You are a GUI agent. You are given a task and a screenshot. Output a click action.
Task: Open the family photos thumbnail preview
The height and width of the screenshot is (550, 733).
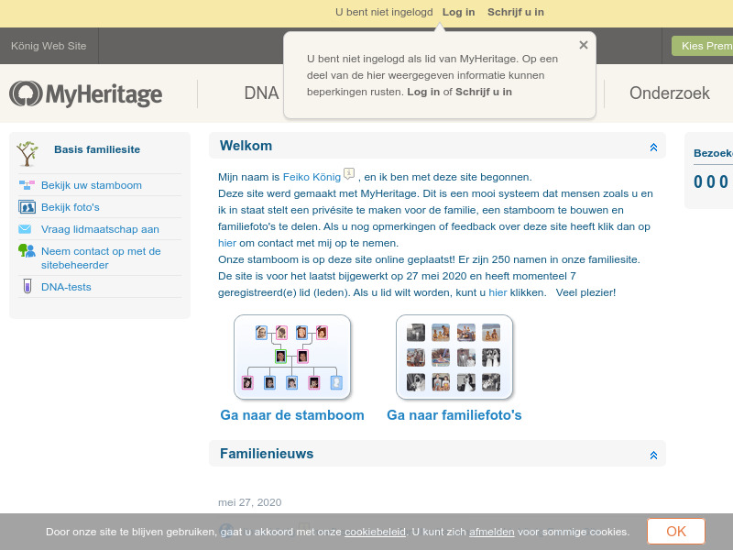454,357
